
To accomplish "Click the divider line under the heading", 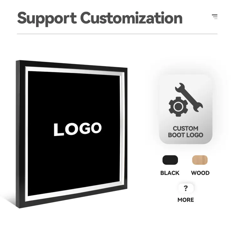I will click(x=117, y=34).
